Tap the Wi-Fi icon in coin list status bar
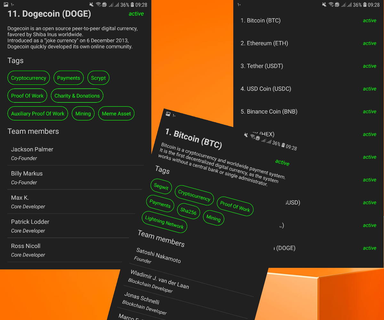This screenshot has height=320, width=384. (331, 5)
